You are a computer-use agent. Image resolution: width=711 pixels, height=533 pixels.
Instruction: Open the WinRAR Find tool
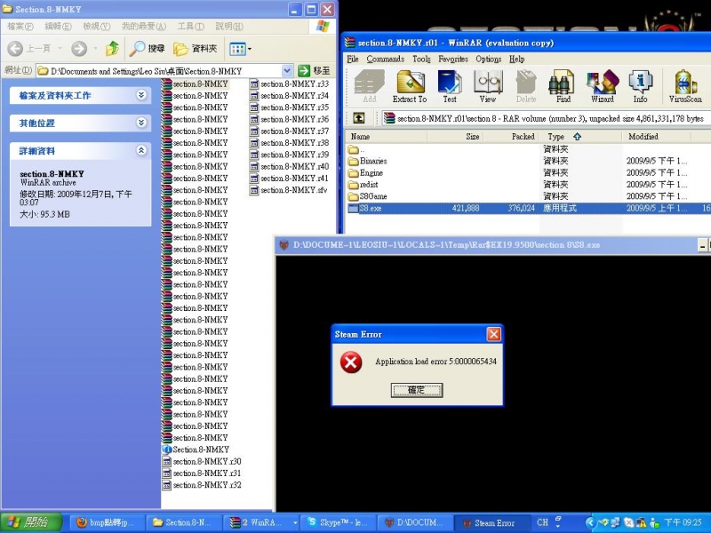pos(563,87)
